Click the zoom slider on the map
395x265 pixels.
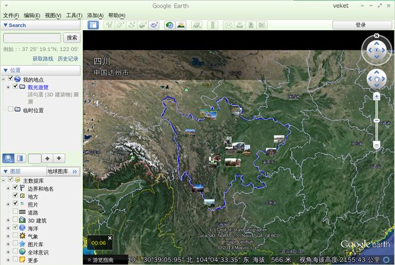click(377, 122)
